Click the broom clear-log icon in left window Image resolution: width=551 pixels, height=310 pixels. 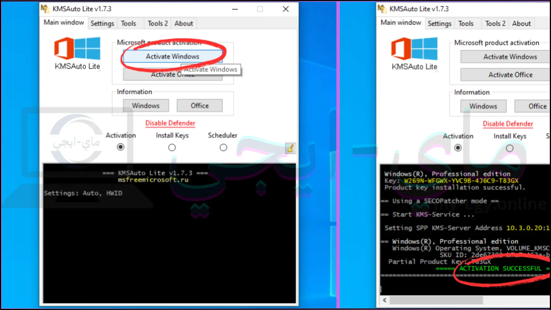click(x=290, y=148)
